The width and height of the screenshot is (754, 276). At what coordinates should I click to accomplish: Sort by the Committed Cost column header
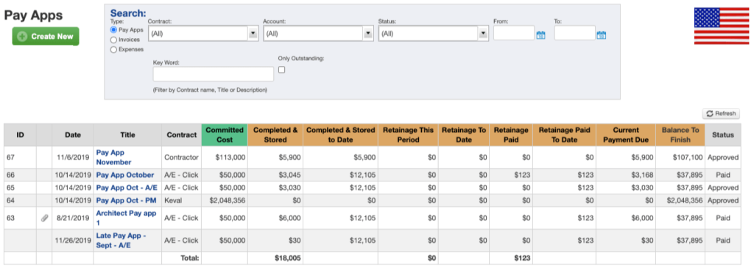pyautogui.click(x=225, y=135)
